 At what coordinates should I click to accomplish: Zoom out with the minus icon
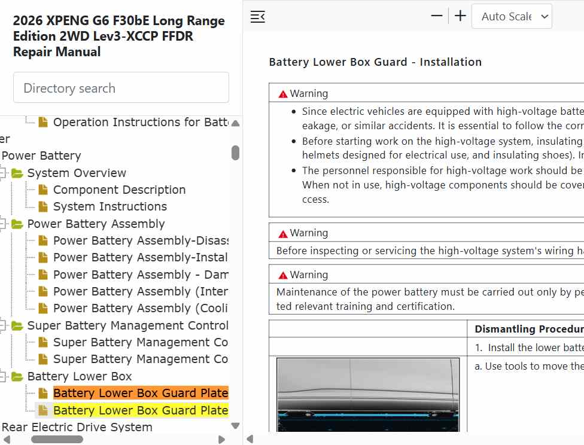(437, 16)
